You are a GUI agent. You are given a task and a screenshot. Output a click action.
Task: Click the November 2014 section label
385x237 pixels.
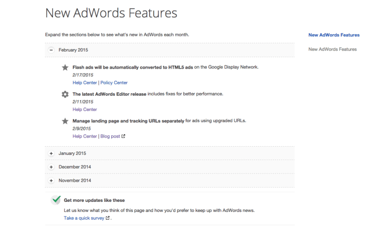coord(75,180)
